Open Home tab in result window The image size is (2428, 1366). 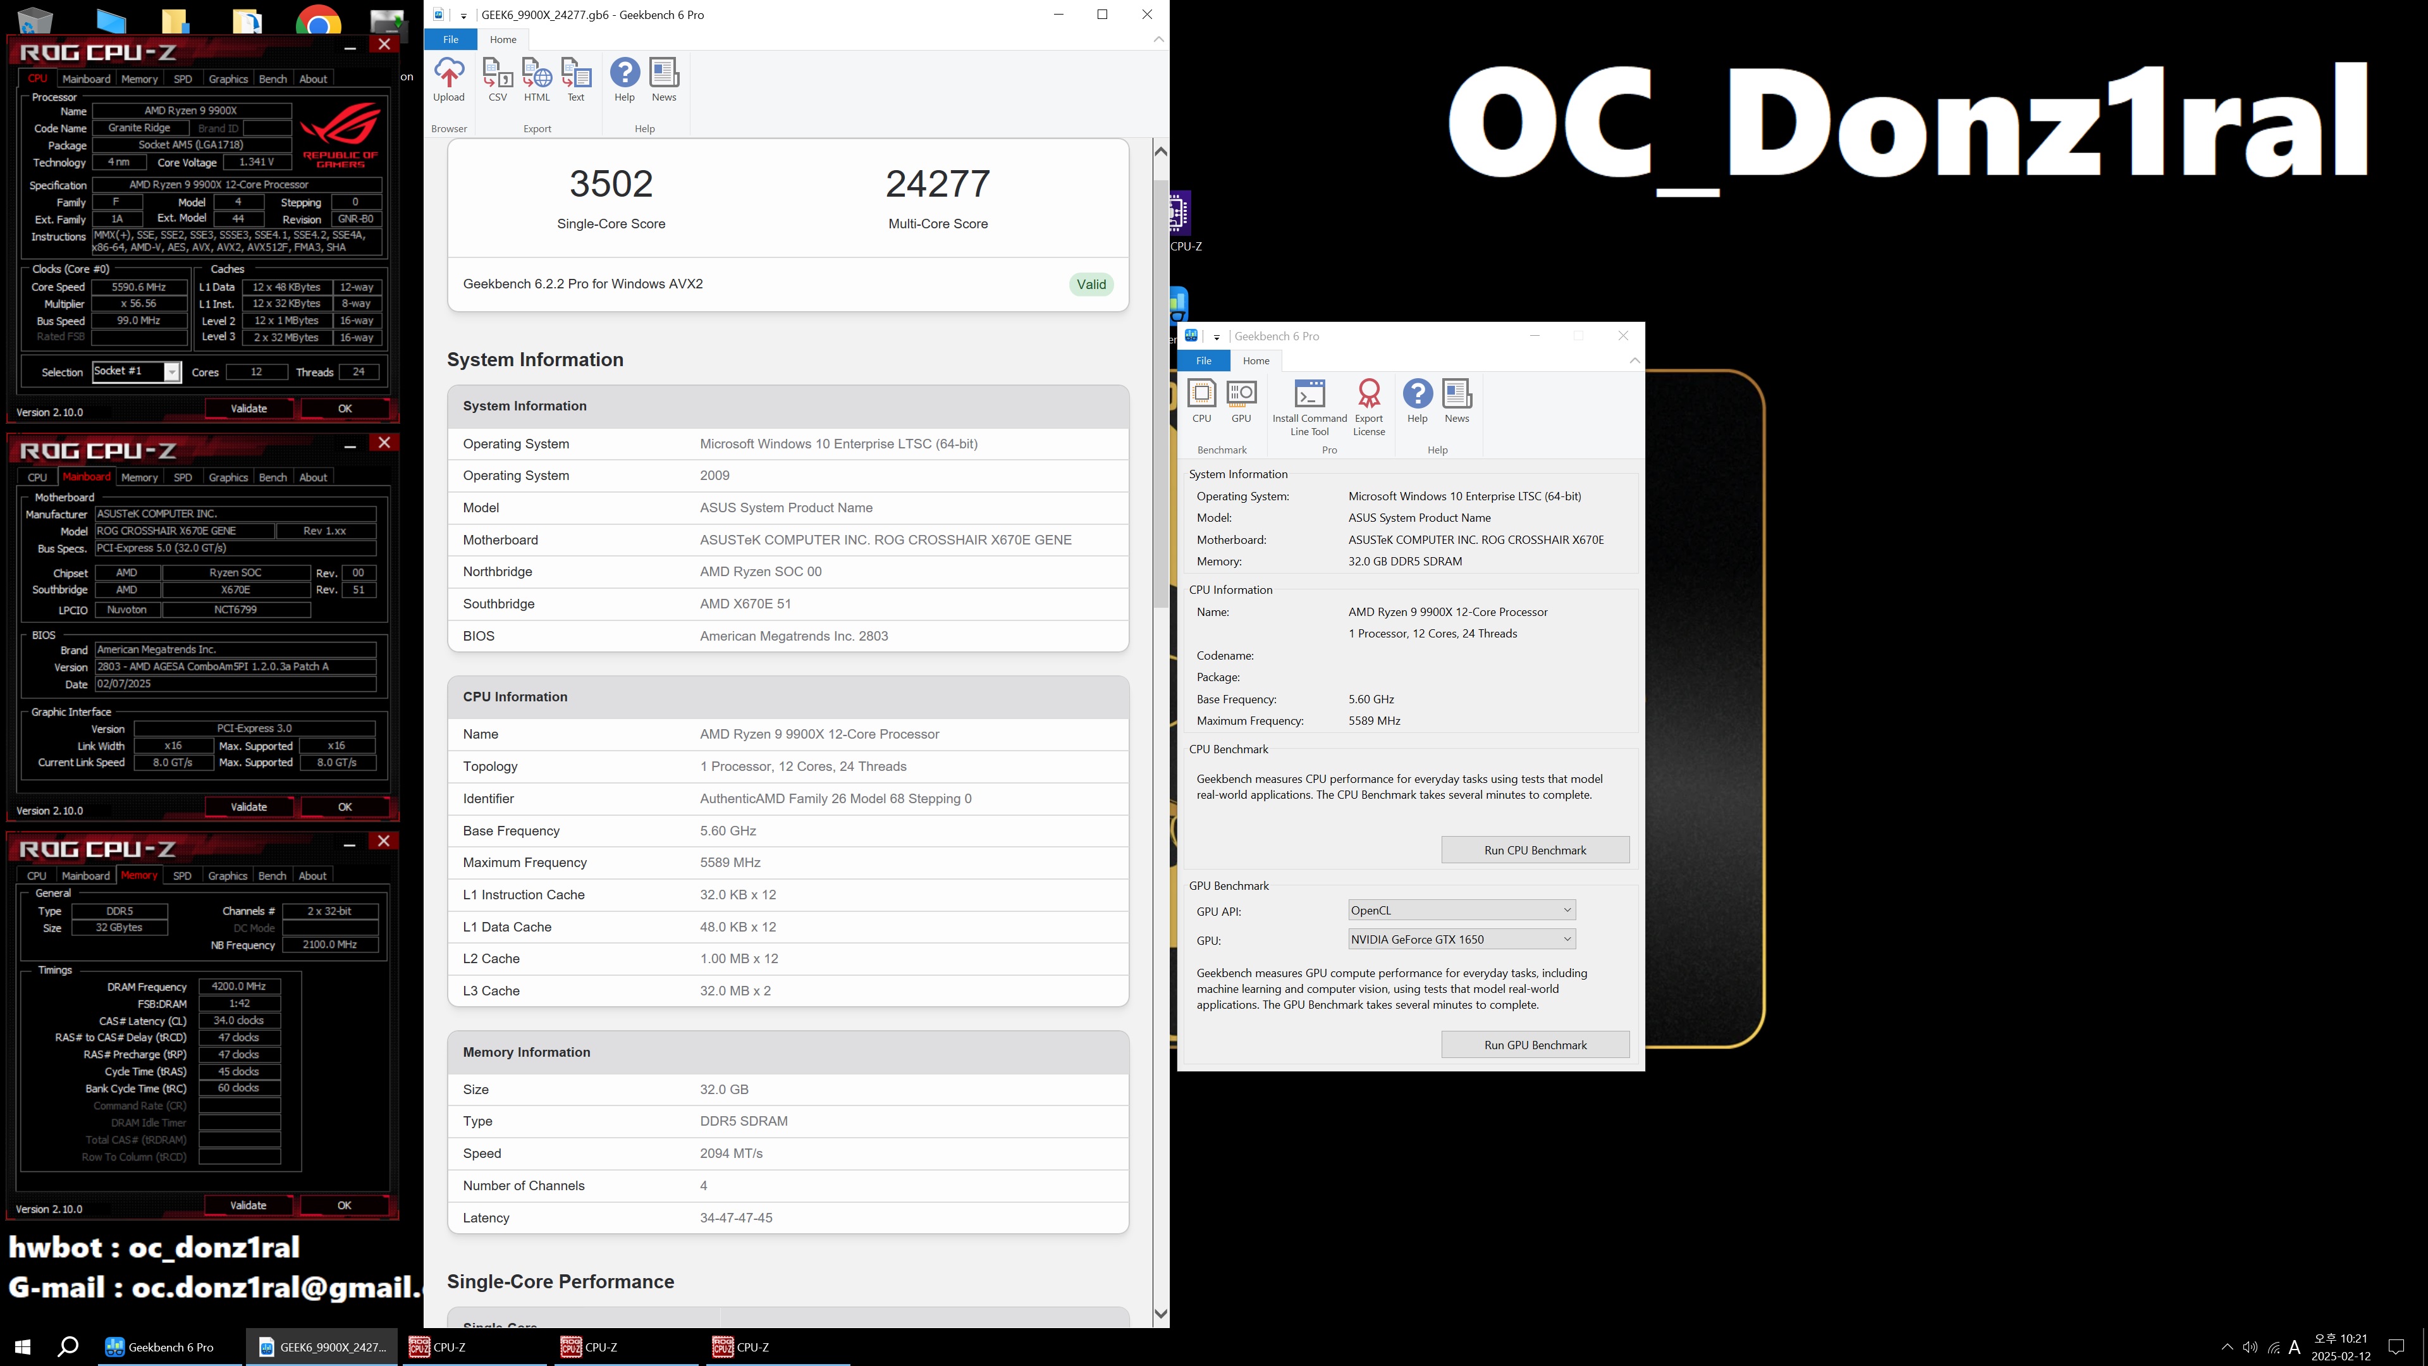point(503,40)
